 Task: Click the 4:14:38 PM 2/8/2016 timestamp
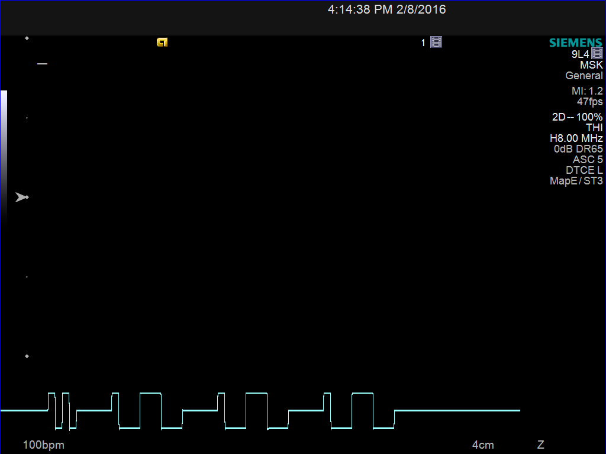(x=387, y=9)
